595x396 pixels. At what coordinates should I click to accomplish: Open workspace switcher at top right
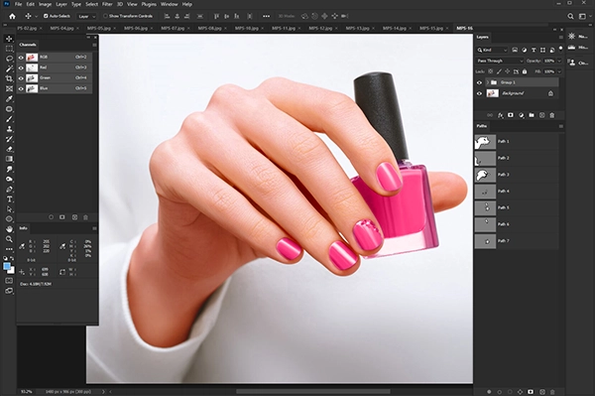coord(582,16)
